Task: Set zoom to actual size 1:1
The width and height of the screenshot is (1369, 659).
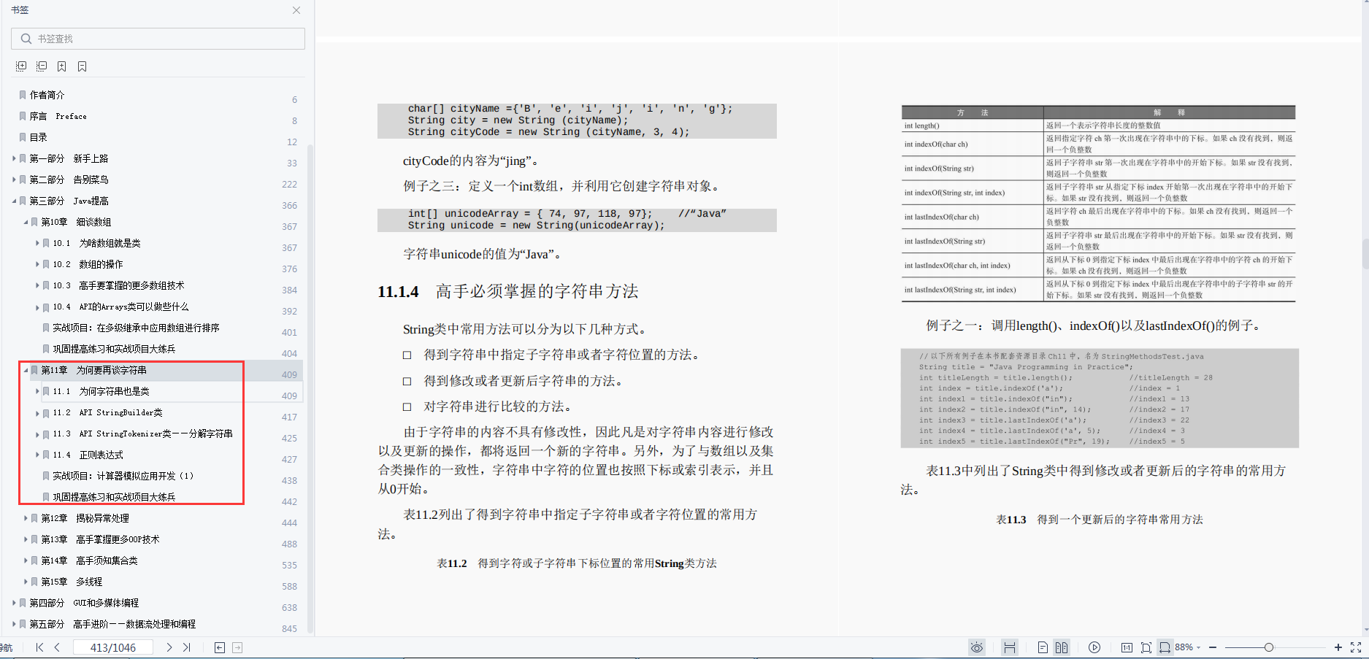Action: tap(1127, 647)
